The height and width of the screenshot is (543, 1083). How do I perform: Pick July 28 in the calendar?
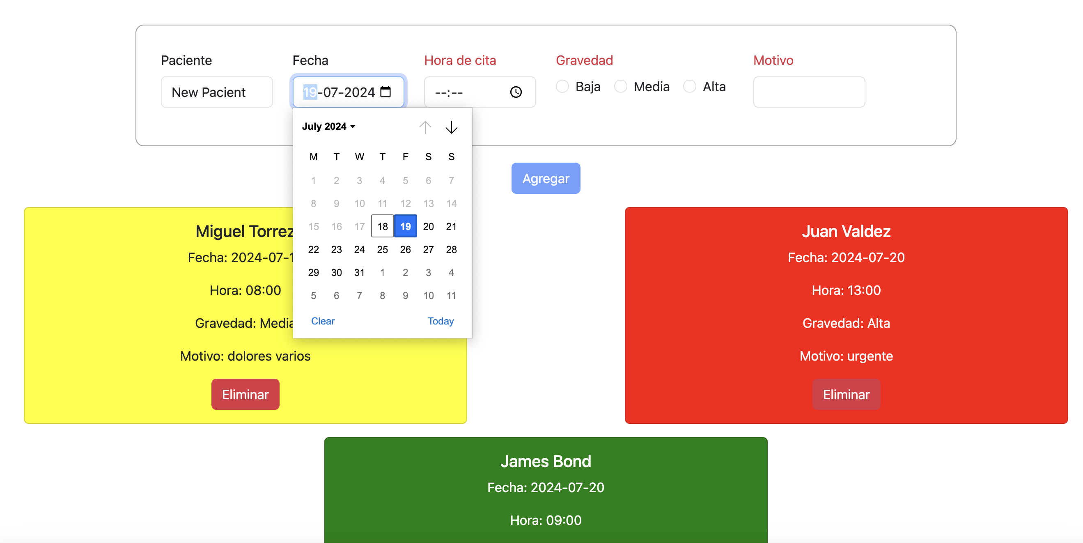click(452, 249)
